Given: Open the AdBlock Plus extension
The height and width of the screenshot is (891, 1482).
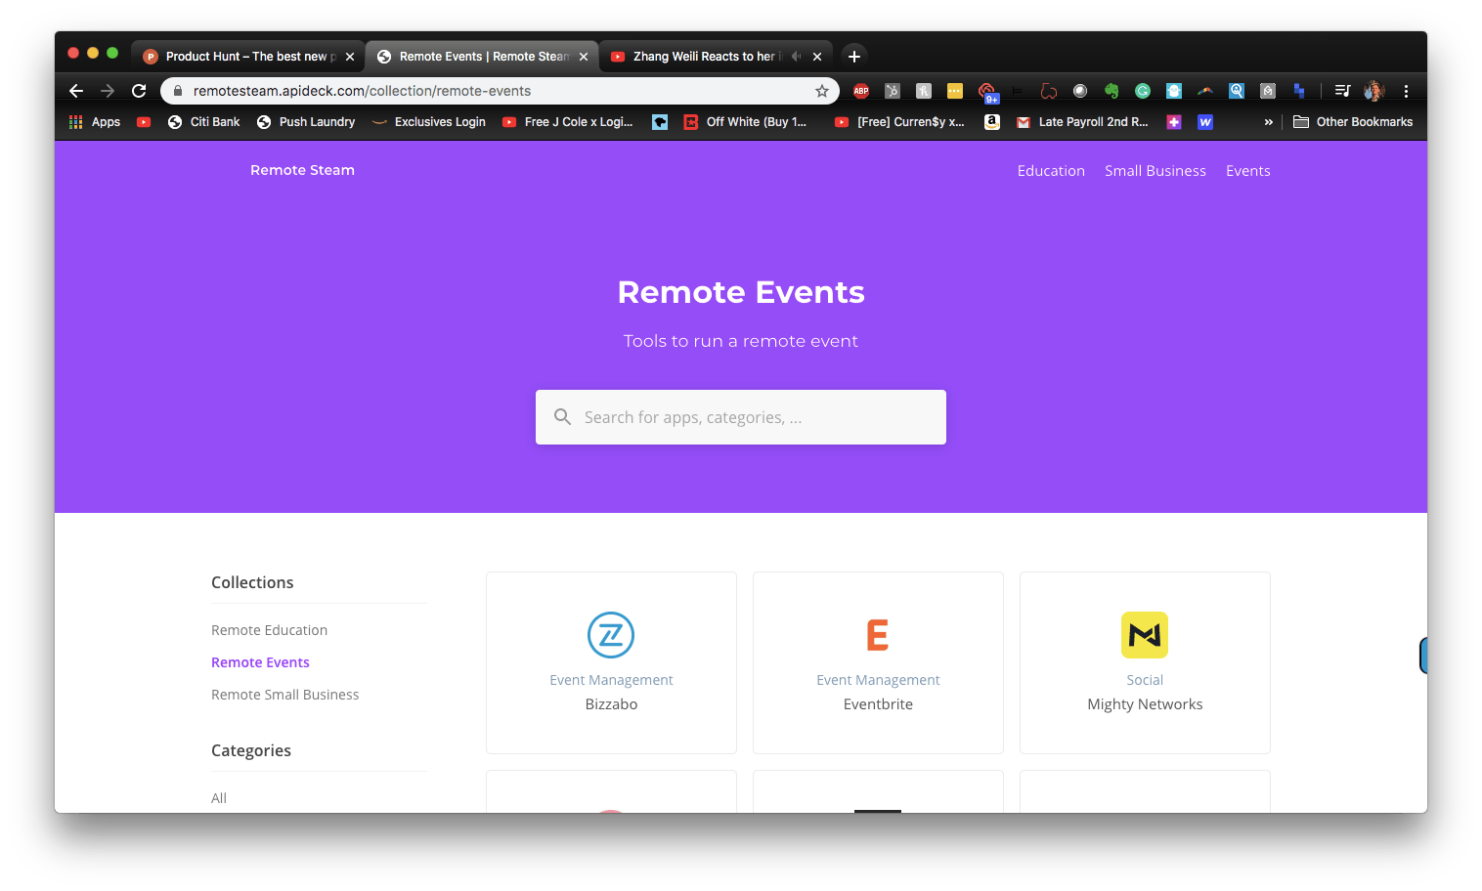Looking at the screenshot, I should 861,91.
